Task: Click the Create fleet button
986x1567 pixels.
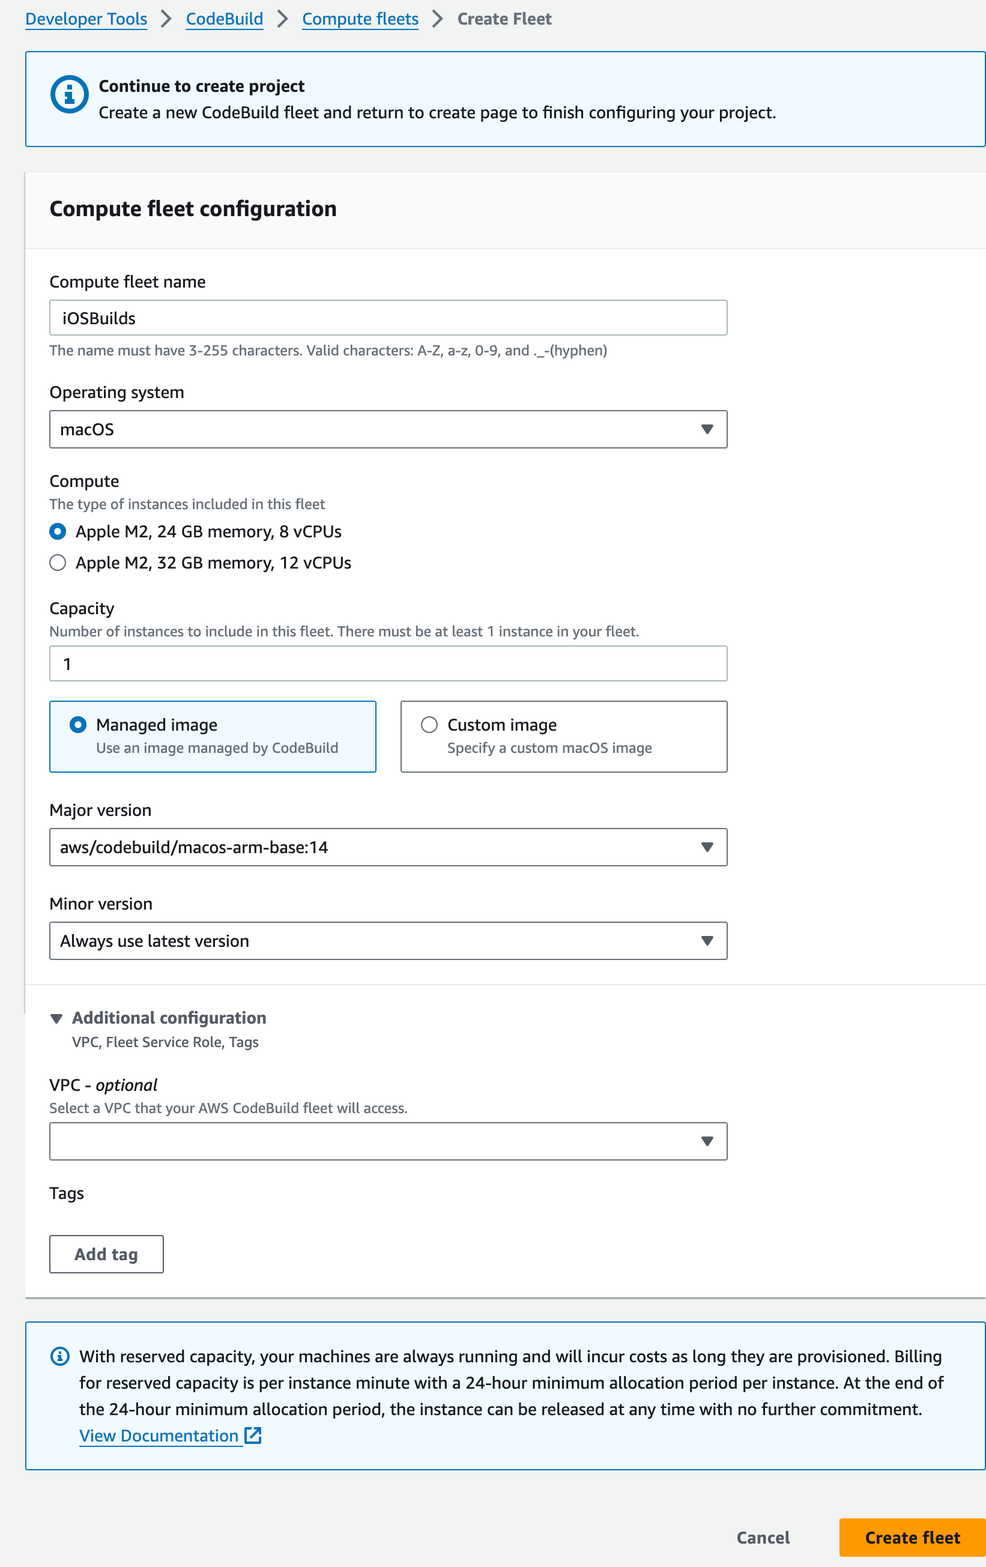Action: pyautogui.click(x=912, y=1537)
